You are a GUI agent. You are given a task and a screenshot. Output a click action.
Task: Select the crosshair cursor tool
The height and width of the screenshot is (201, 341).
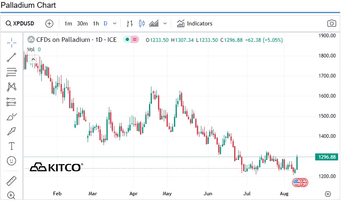point(11,42)
